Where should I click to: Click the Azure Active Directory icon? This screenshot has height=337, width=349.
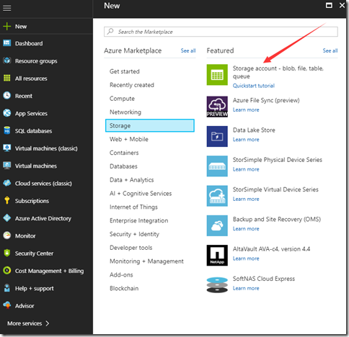pos(7,218)
